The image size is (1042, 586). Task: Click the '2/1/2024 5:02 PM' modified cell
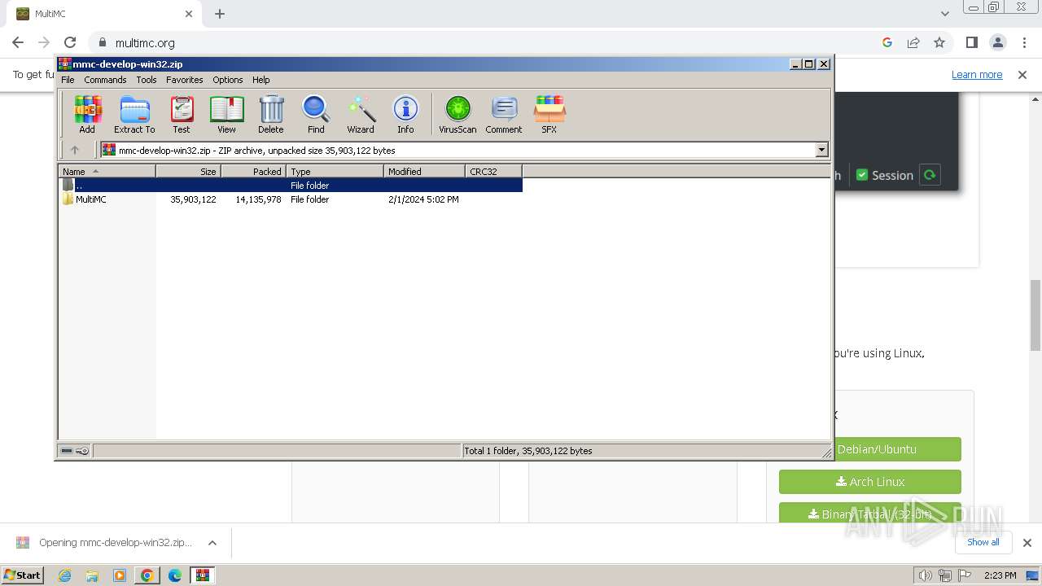pyautogui.click(x=423, y=199)
